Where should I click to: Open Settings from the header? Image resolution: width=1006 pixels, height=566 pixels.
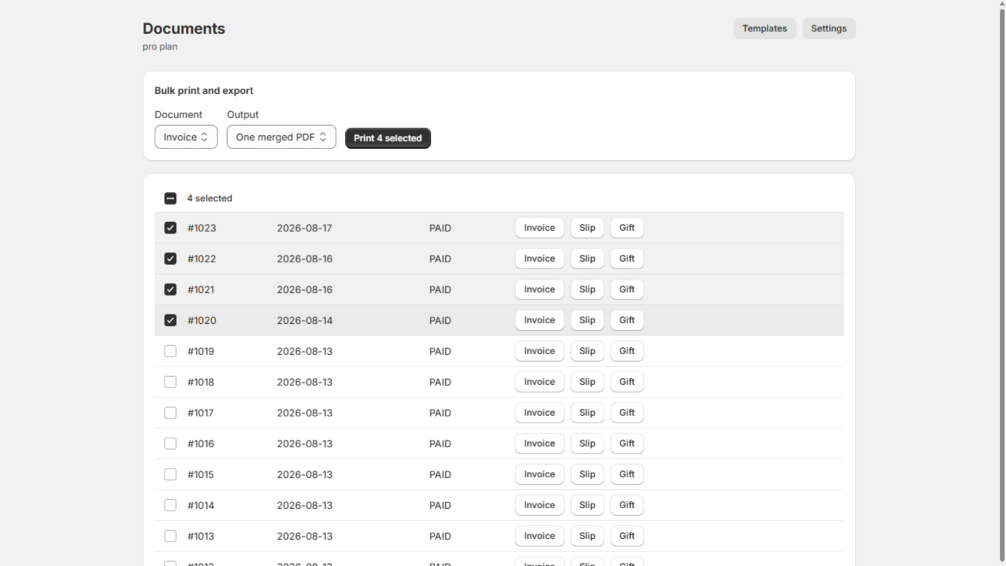click(x=829, y=28)
